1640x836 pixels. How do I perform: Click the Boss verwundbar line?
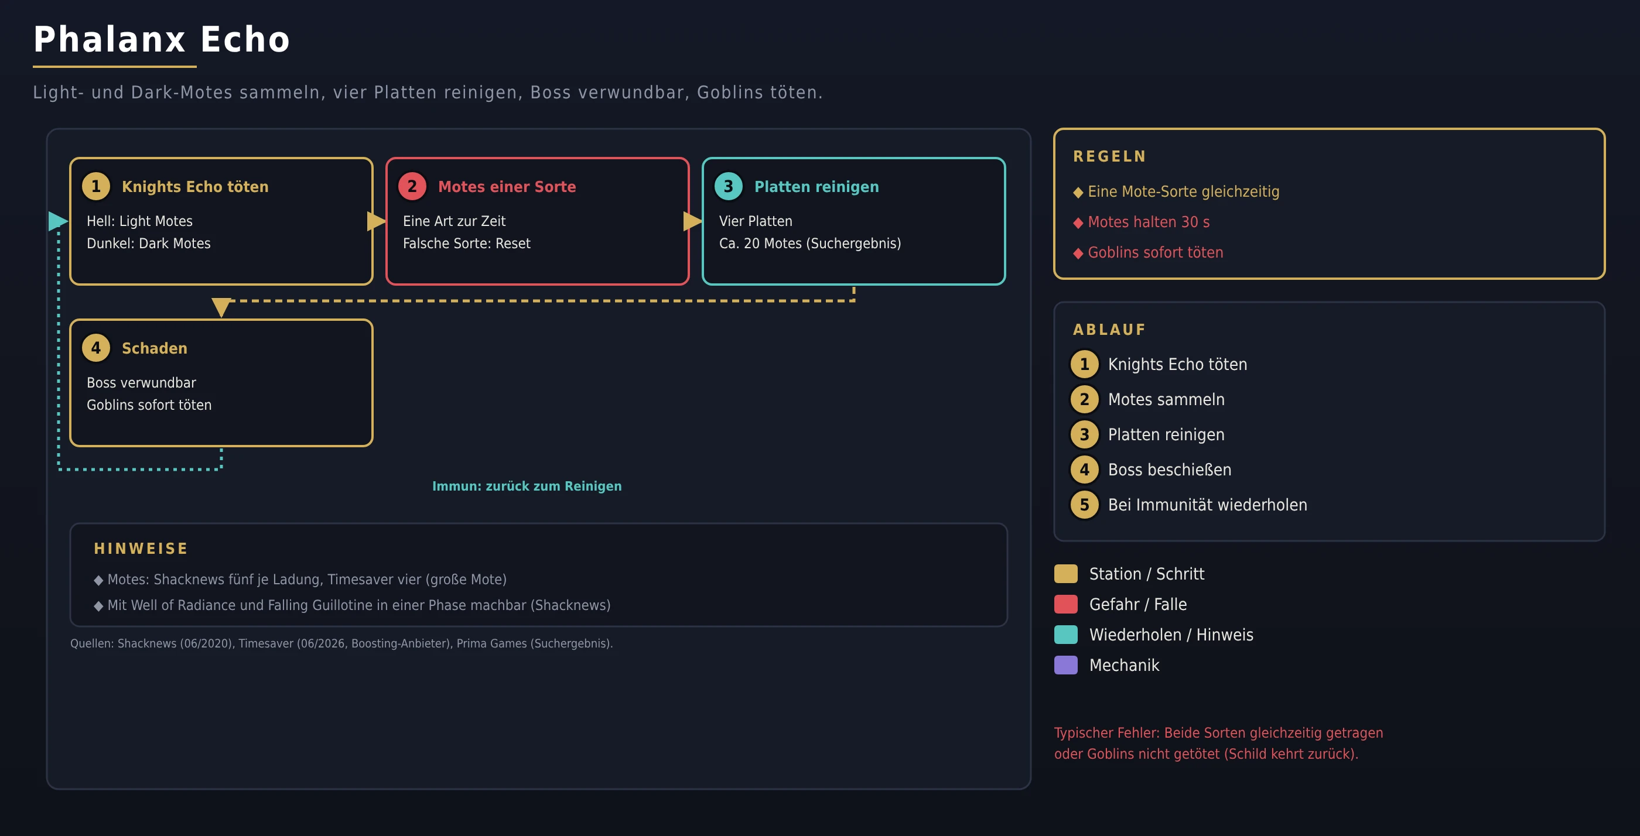click(x=141, y=383)
